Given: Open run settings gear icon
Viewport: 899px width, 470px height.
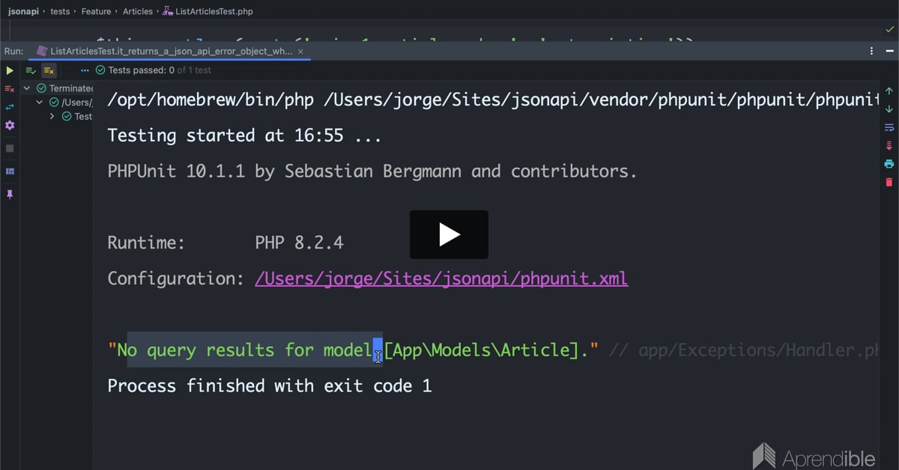Looking at the screenshot, I should [x=10, y=125].
